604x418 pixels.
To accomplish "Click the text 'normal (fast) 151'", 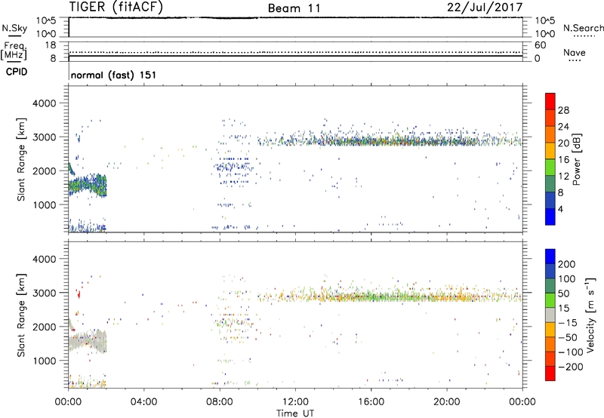I will tap(114, 75).
